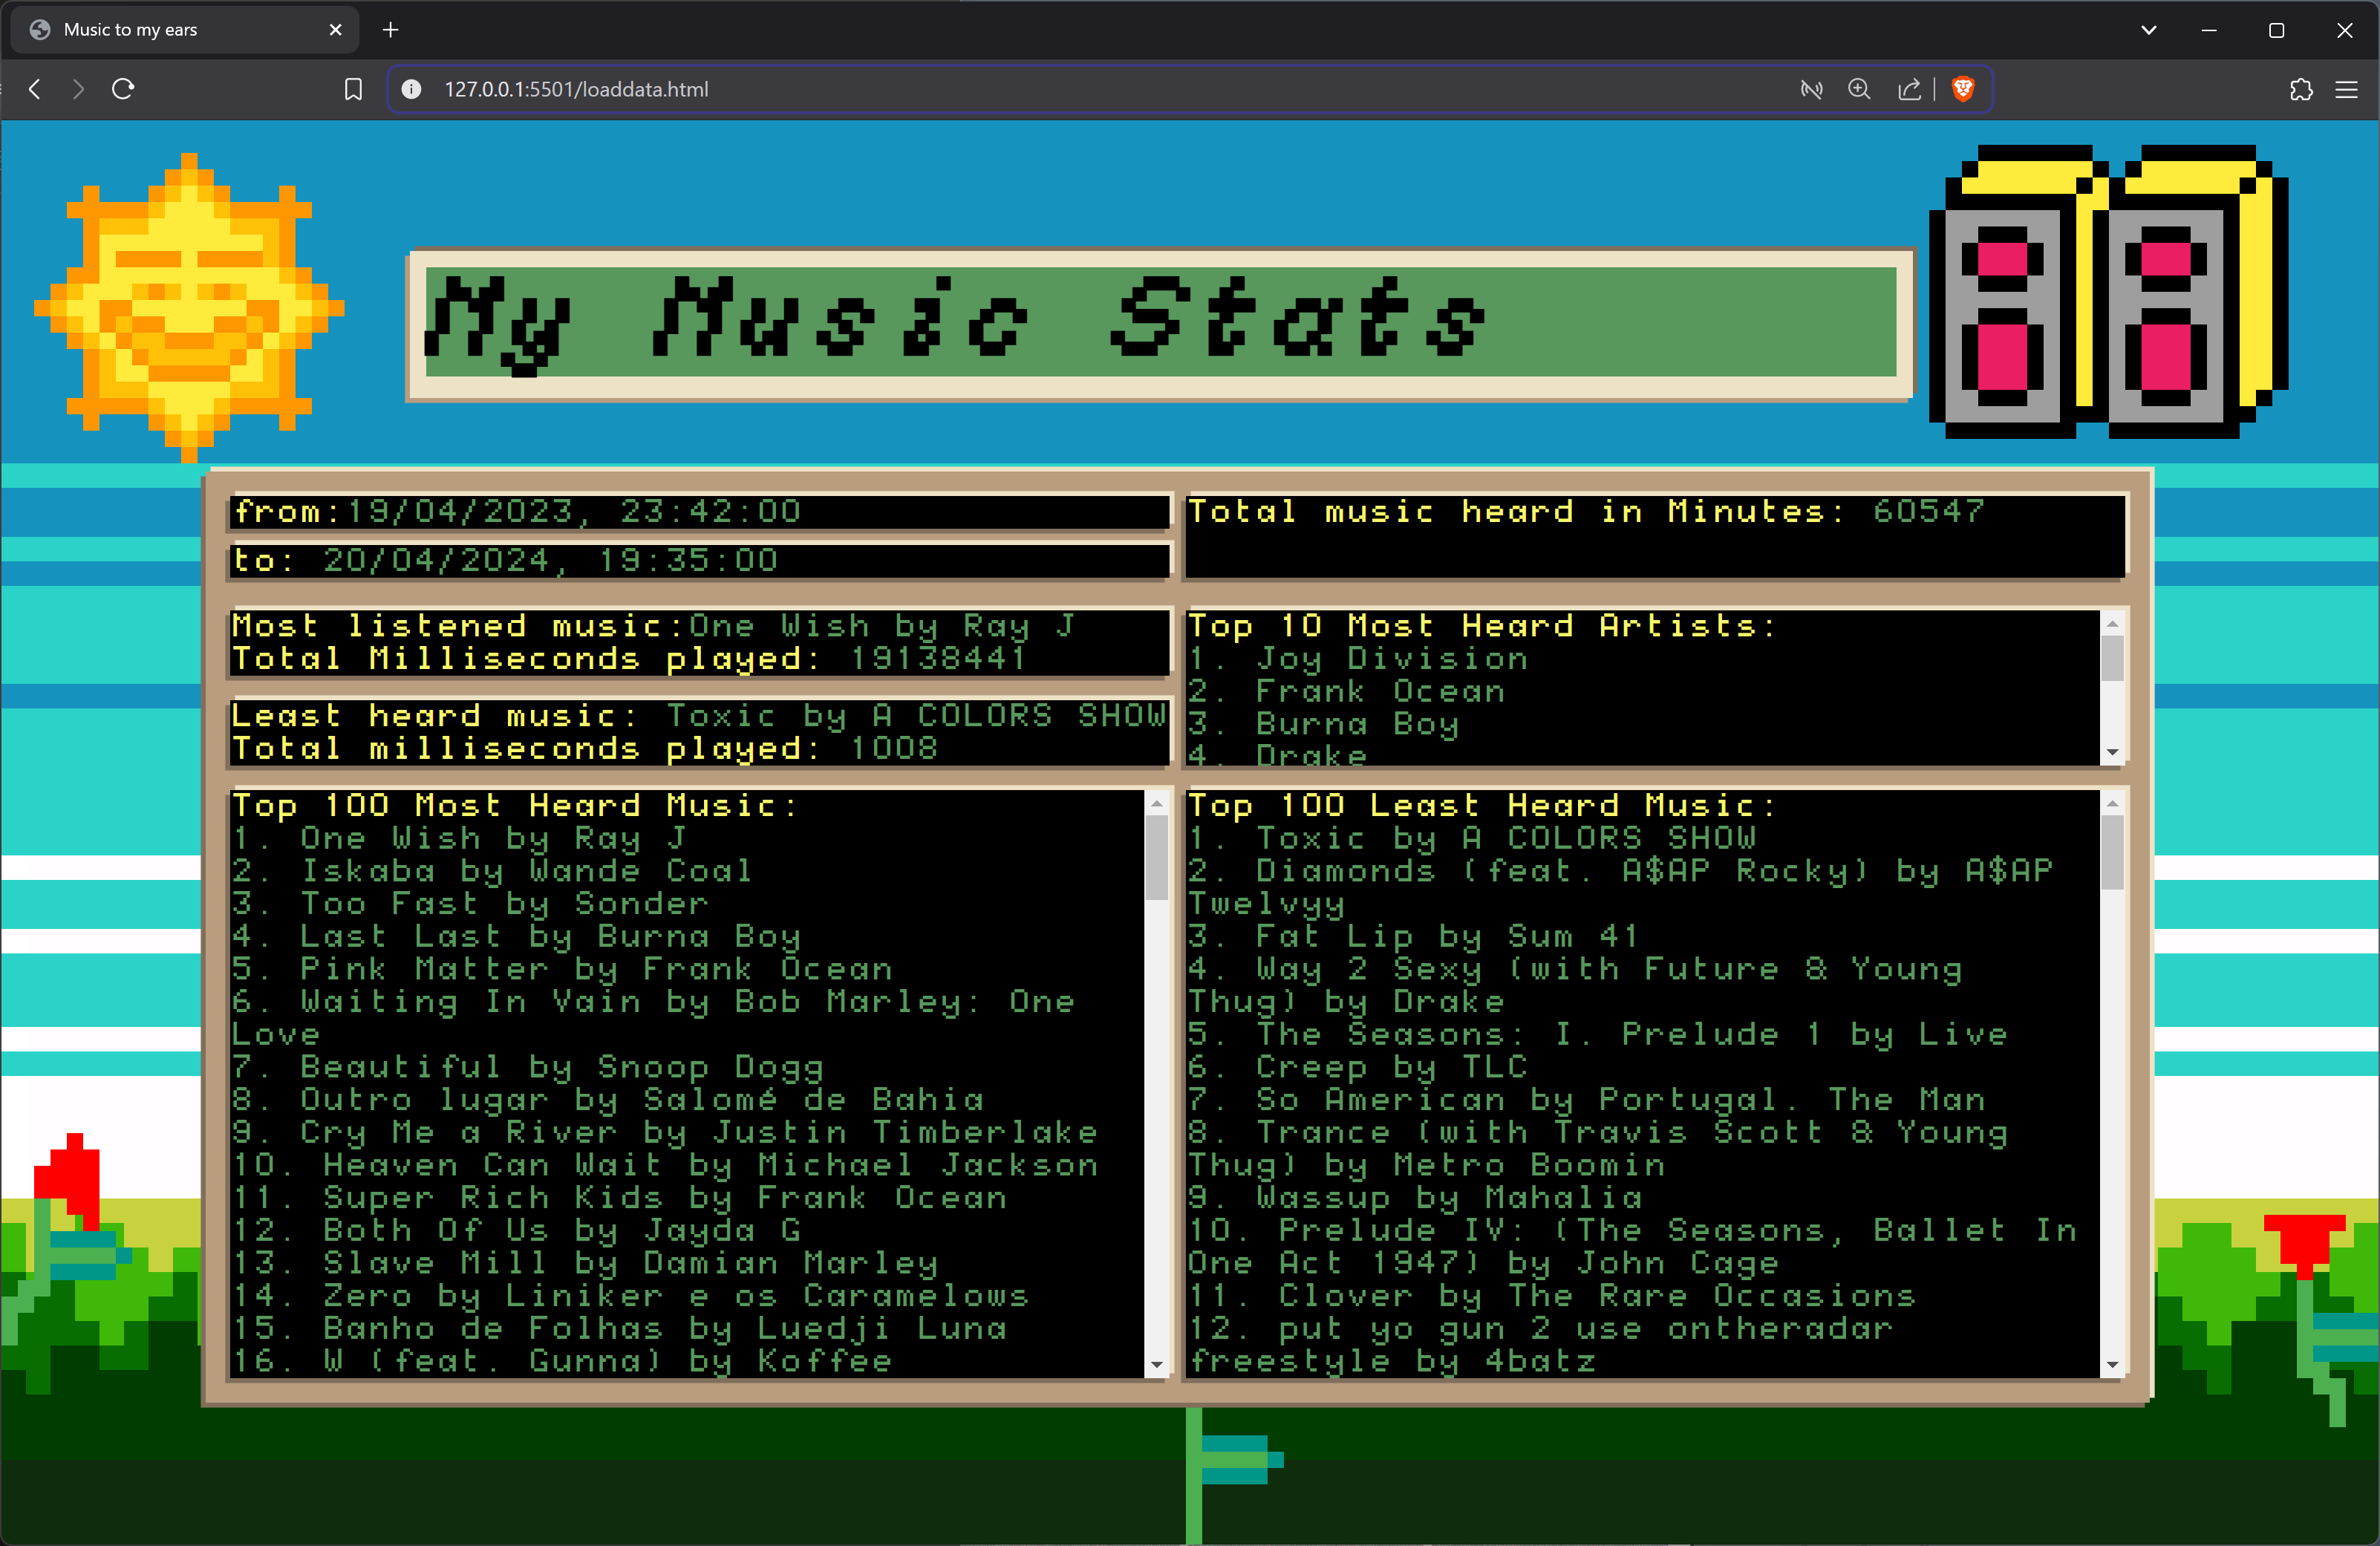The height and width of the screenshot is (1546, 2380).
Task: Select 'Iskaba by Wande Coal' entry
Action: 491,871
